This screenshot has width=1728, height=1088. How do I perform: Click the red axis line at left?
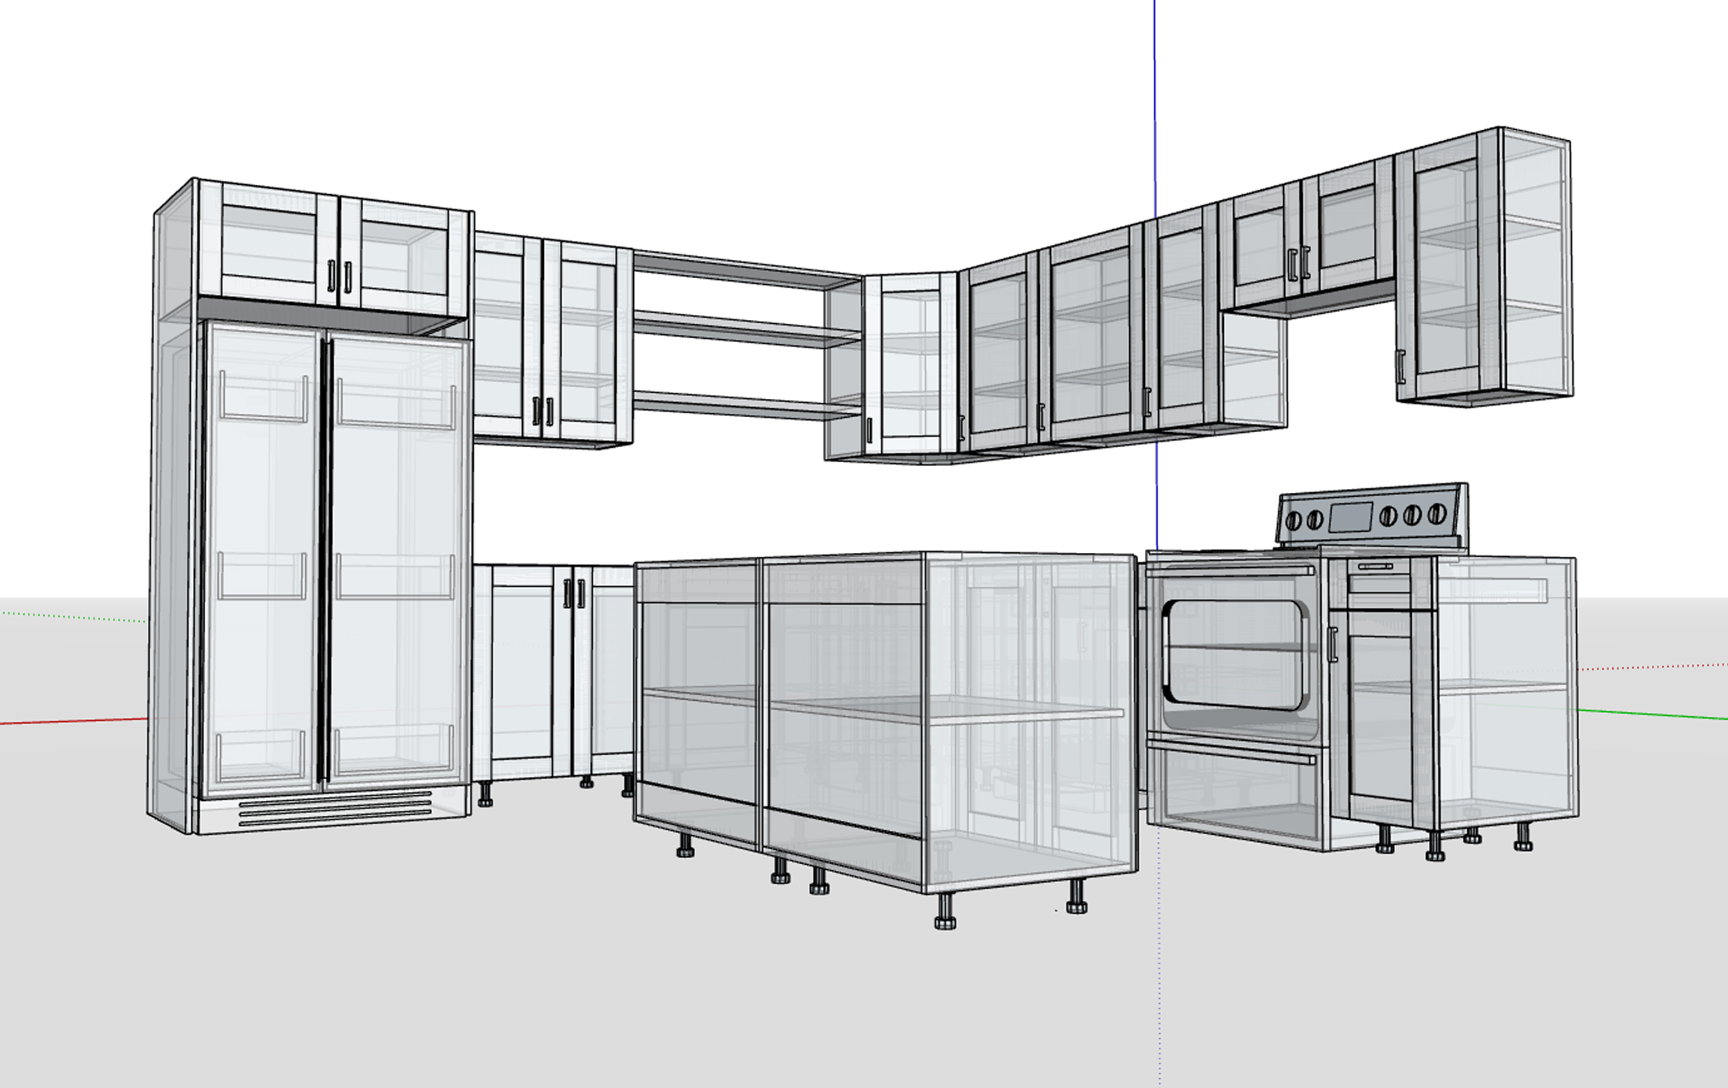(x=75, y=721)
